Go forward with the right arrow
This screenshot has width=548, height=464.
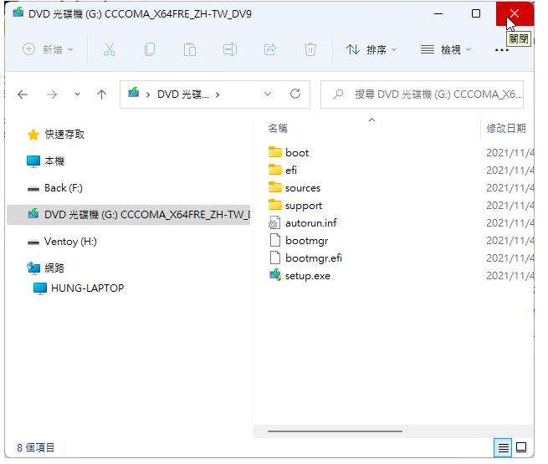52,94
